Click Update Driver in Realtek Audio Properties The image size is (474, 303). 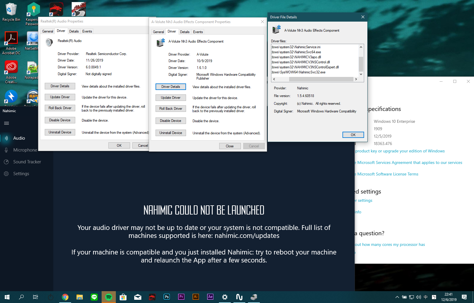(60, 97)
